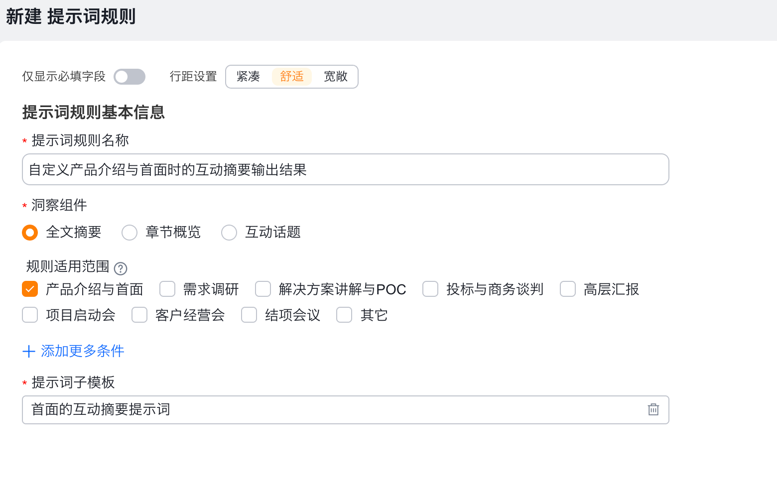This screenshot has width=777, height=500.
Task: Choose the 章节概览 radio option
Action: pyautogui.click(x=129, y=233)
